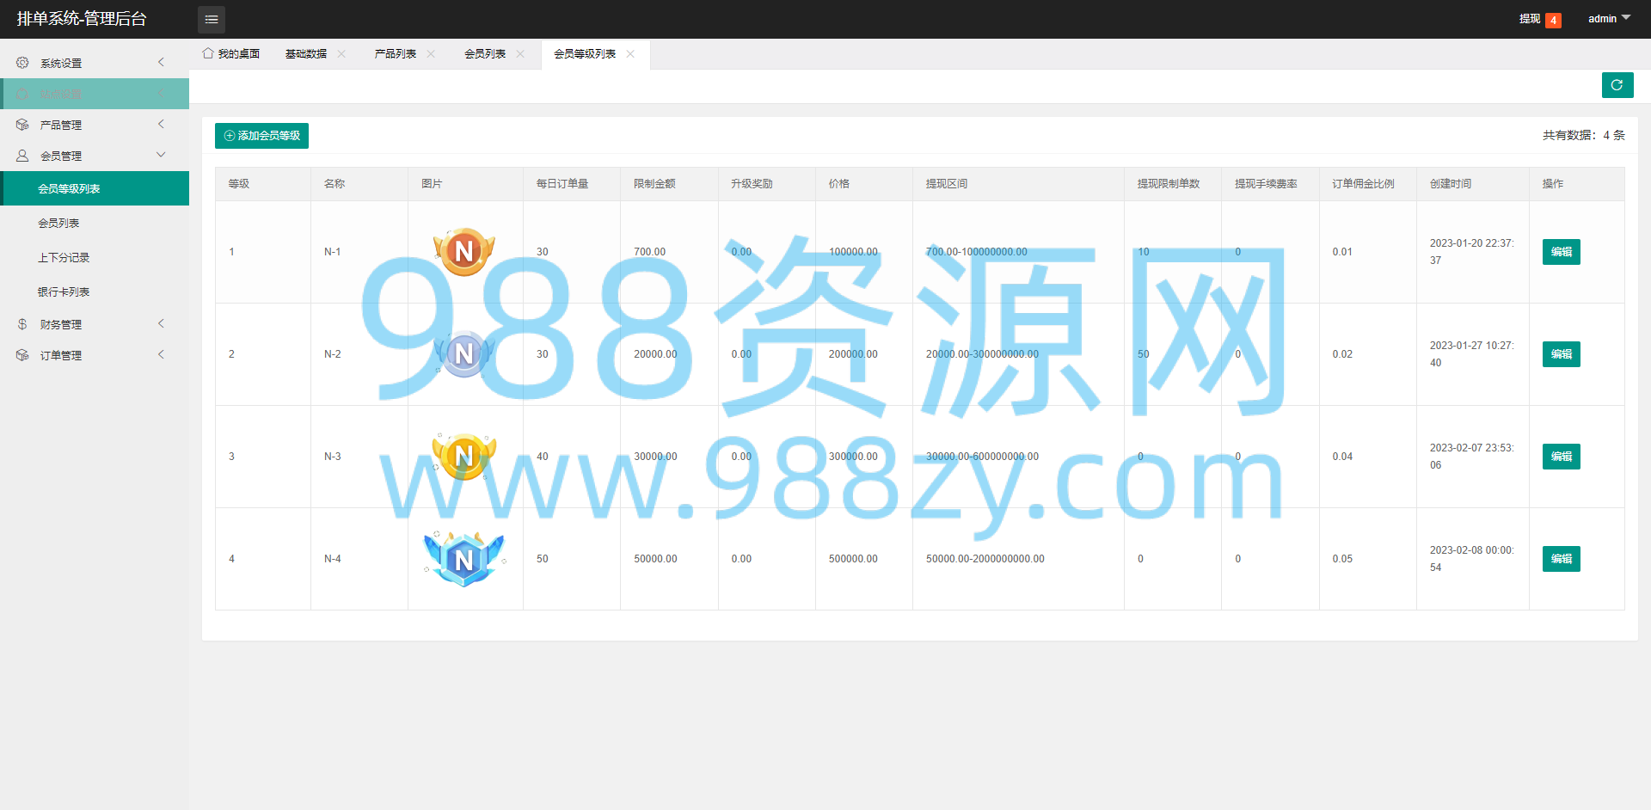Collapse the 会员管理 menu chevron
Screen dimensions: 1651x810
[x=161, y=155]
